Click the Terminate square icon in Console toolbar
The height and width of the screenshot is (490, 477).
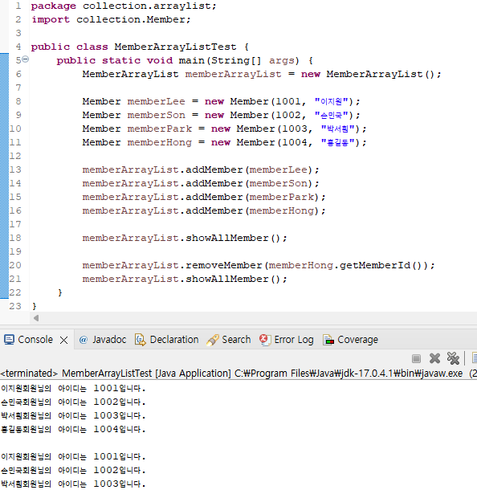point(416,358)
